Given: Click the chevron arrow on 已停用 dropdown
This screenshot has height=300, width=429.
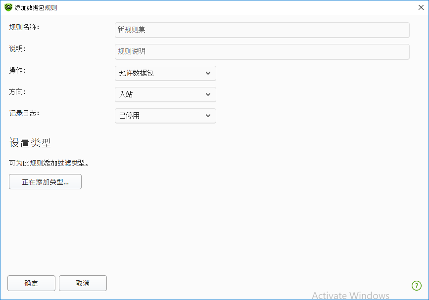Looking at the screenshot, I should click(x=208, y=116).
